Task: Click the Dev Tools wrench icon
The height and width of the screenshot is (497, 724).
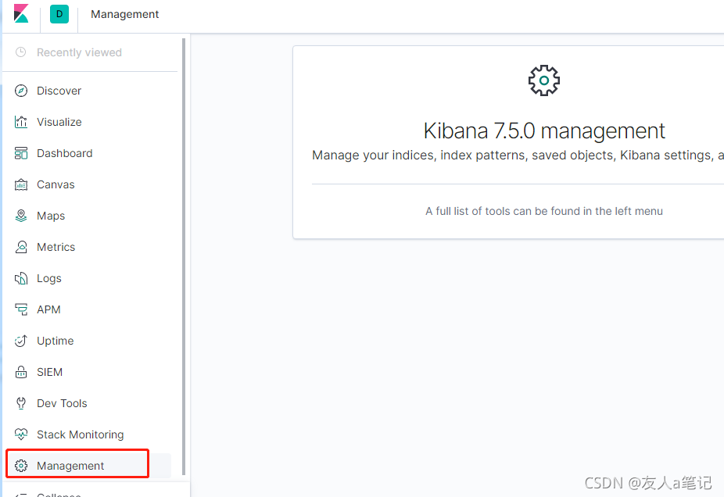Action: (21, 403)
